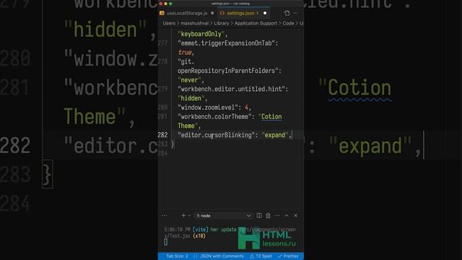Click Tab Size: 2 in status bar
Image resolution: width=462 pixels, height=260 pixels.
pyautogui.click(x=177, y=256)
